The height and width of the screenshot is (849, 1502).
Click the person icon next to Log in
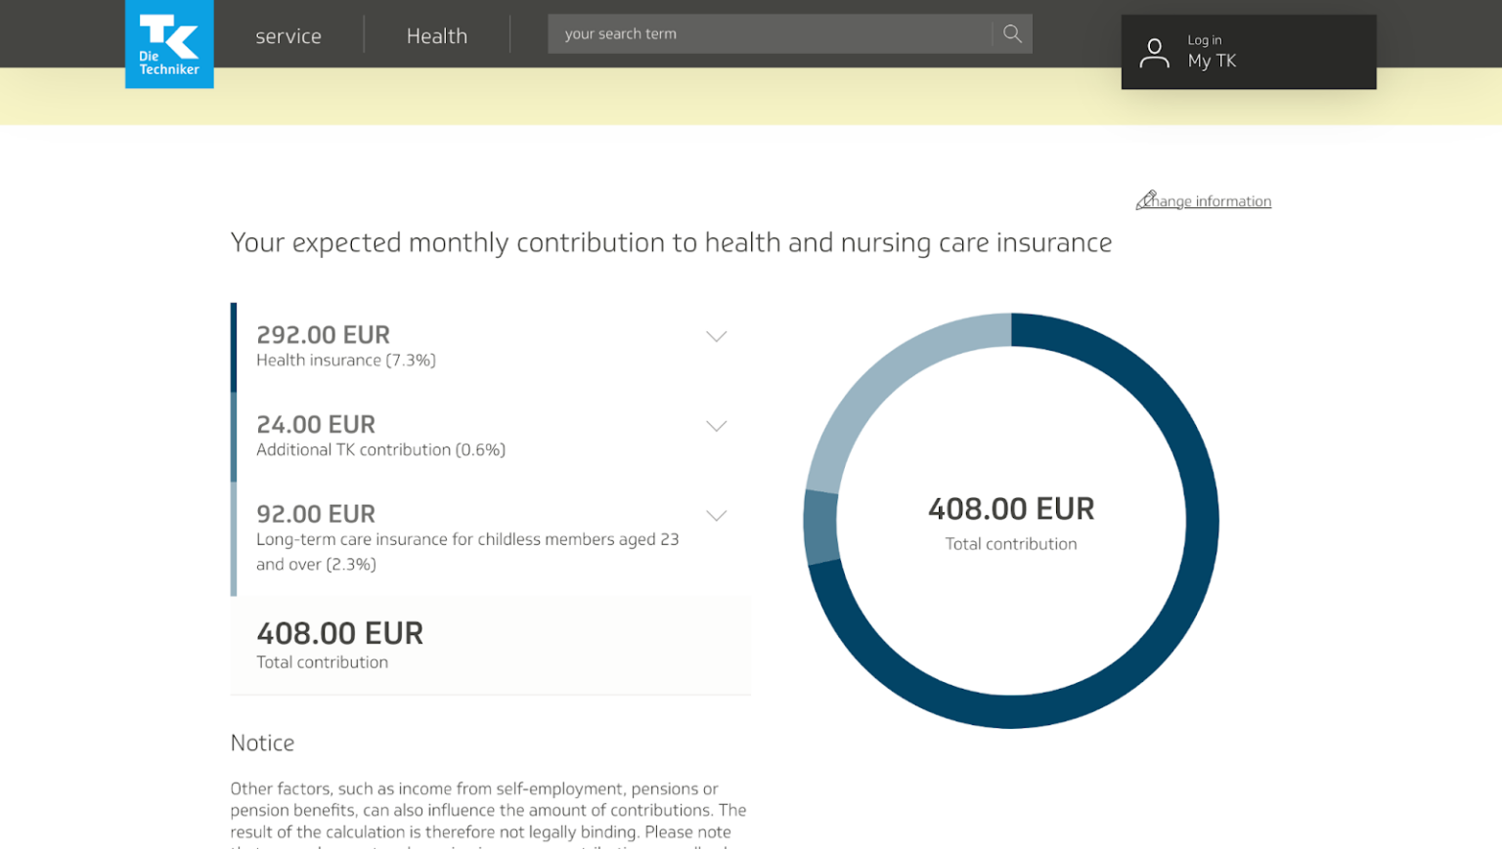click(1154, 52)
